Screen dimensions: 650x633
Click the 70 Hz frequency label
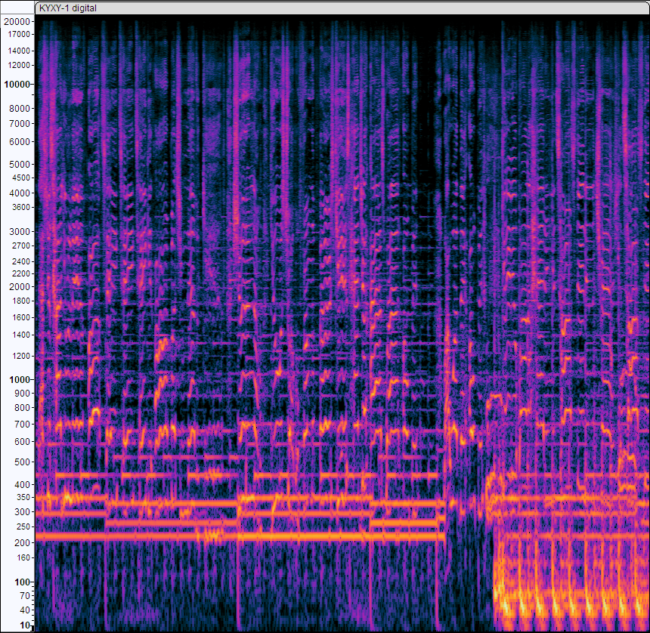click(24, 596)
